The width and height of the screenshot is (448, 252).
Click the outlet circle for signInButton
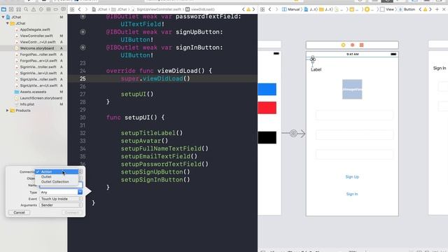pos(83,48)
